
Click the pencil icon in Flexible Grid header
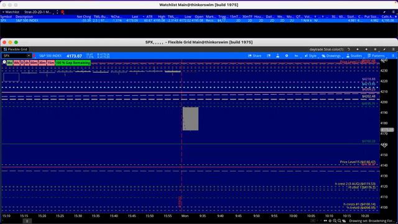click(384, 49)
